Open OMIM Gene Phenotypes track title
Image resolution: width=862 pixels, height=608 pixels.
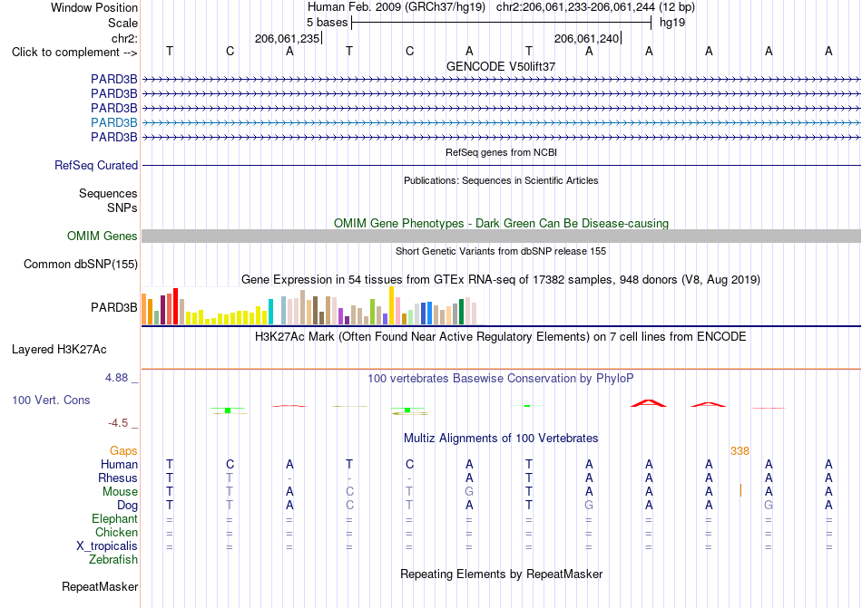[501, 223]
